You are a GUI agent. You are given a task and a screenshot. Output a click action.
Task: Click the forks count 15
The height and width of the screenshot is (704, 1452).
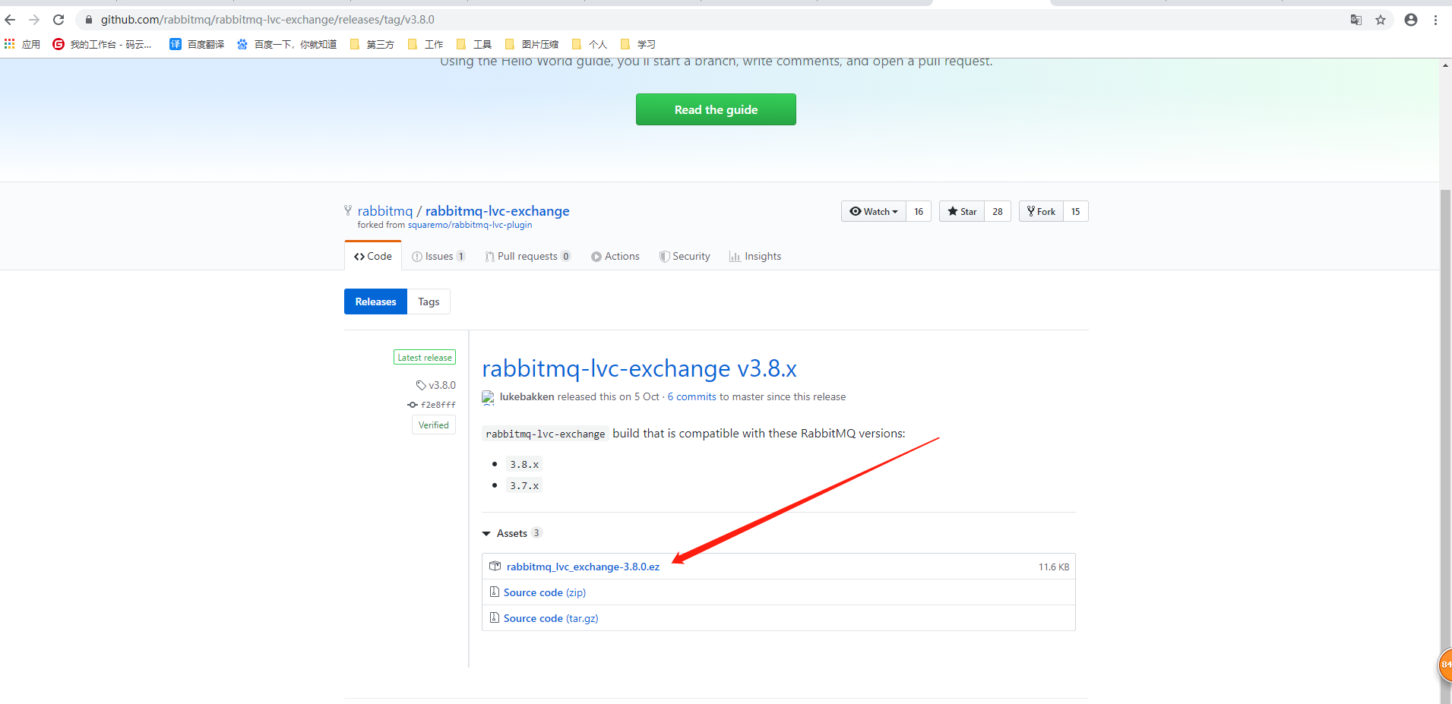pos(1076,211)
